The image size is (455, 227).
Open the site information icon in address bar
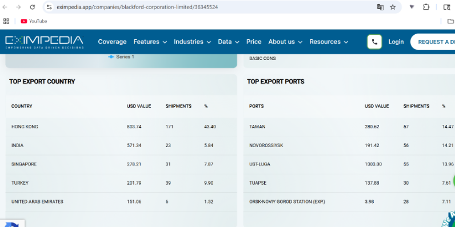click(49, 7)
